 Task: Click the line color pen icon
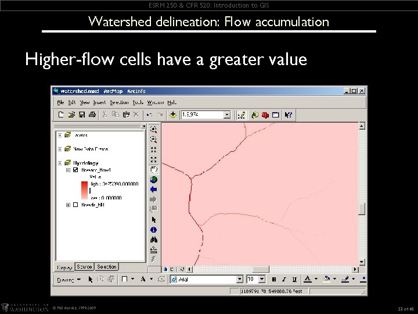pyautogui.click(x=345, y=279)
